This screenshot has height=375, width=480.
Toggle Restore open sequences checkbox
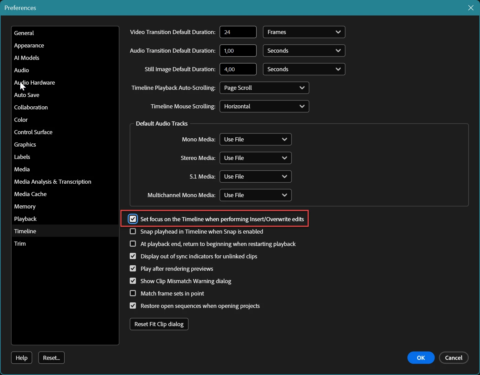click(x=133, y=306)
